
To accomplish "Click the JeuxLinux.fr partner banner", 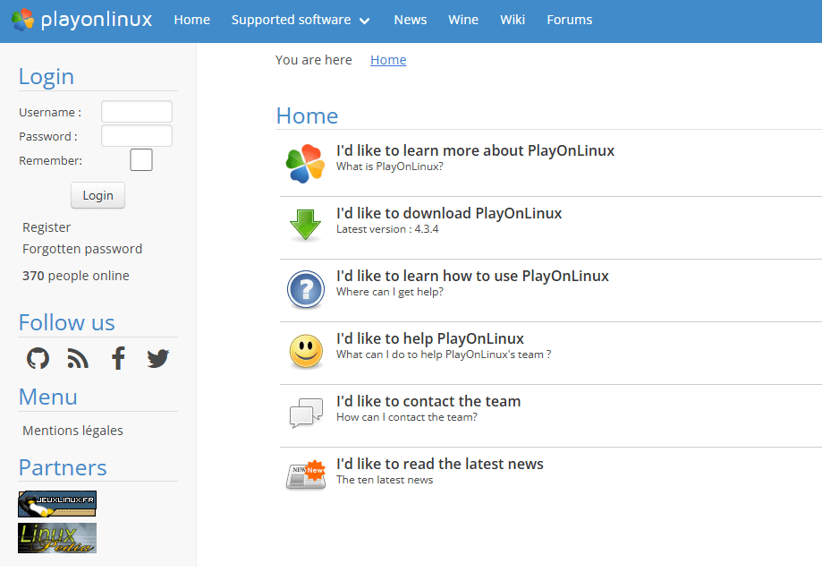I will (56, 503).
